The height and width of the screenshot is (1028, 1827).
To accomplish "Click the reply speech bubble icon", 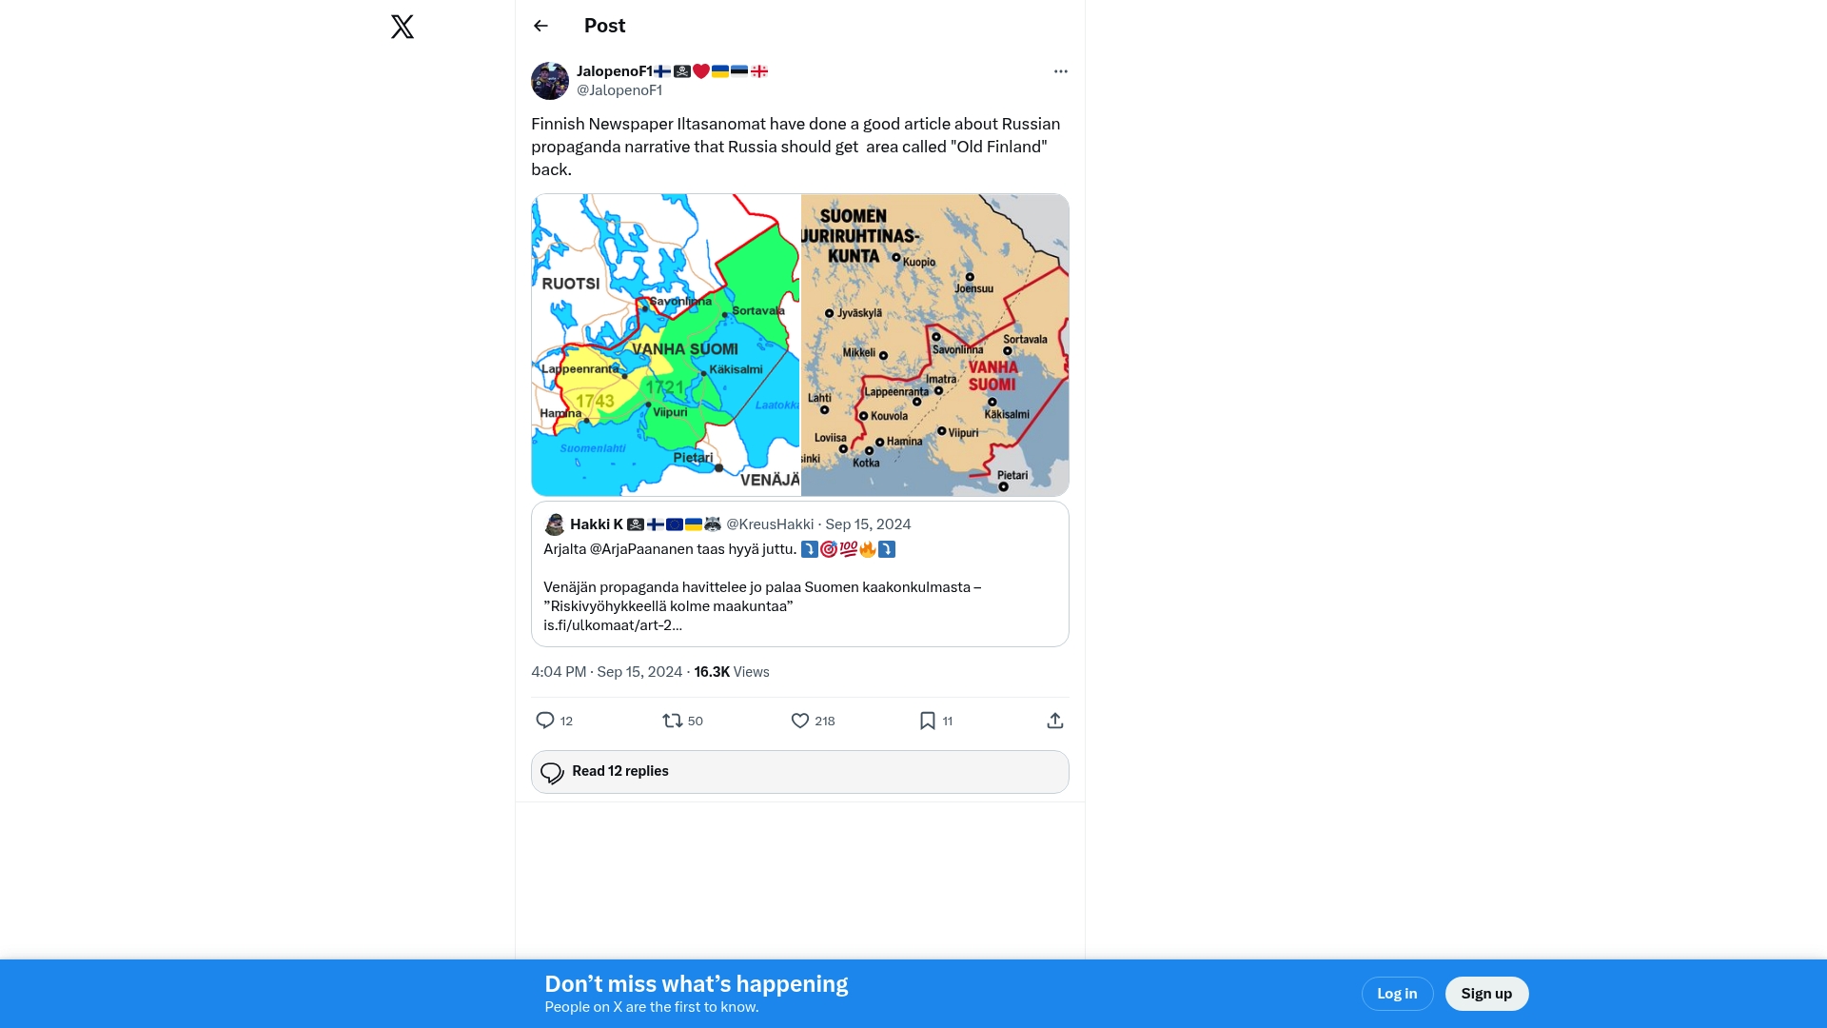I will (x=545, y=721).
